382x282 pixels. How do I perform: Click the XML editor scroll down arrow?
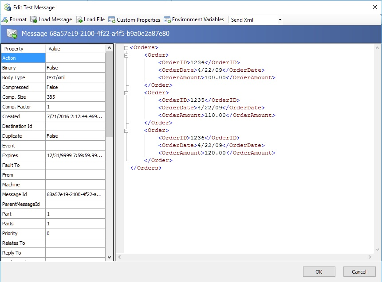pyautogui.click(x=377, y=250)
